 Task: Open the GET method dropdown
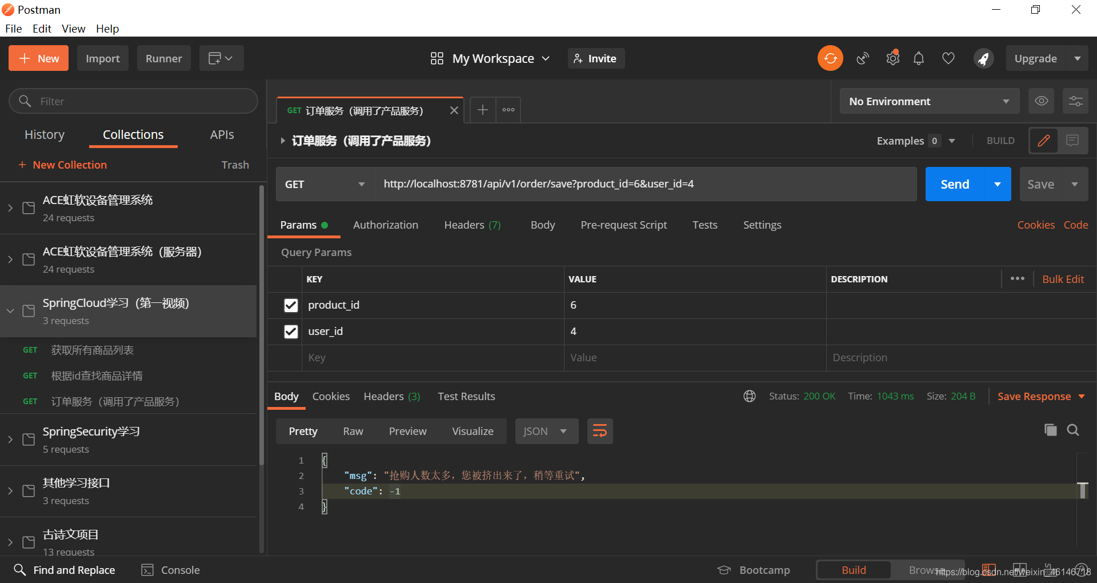pyautogui.click(x=325, y=184)
